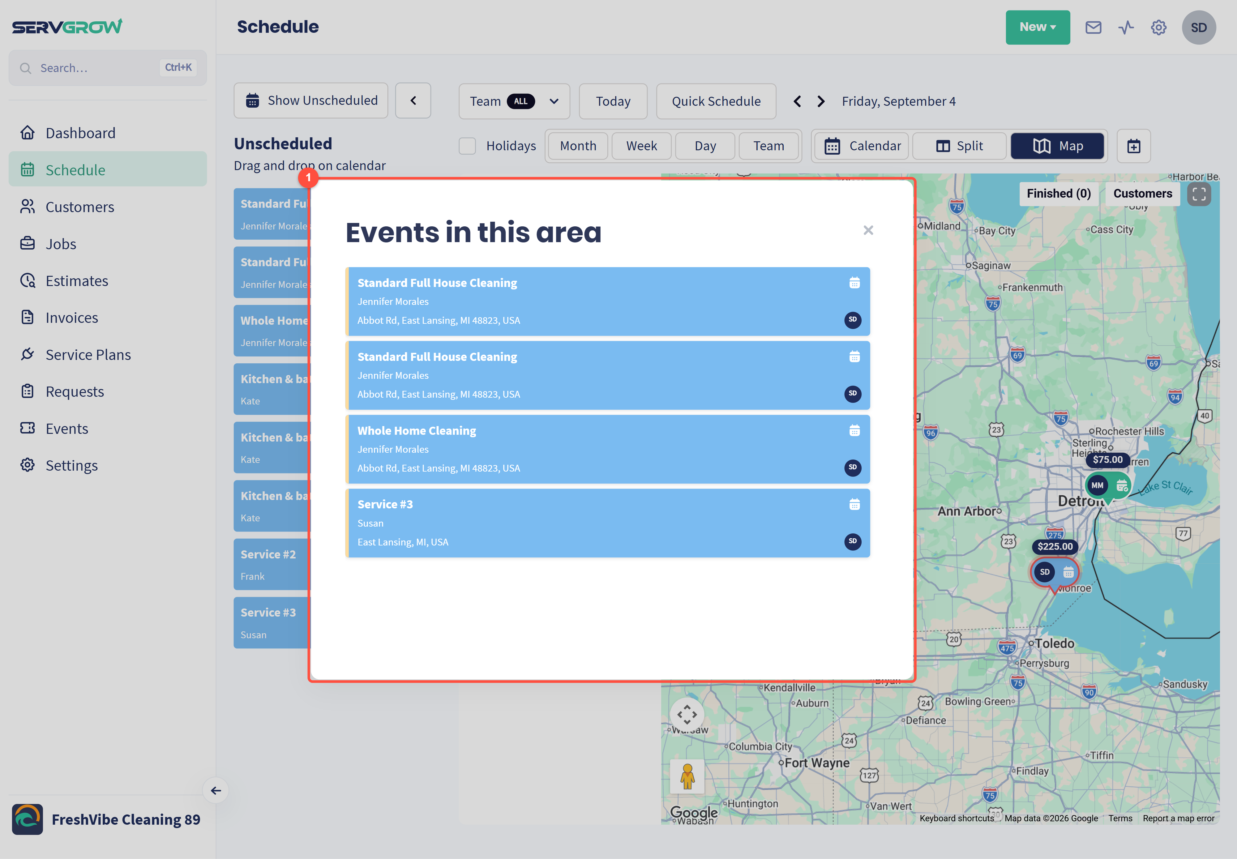
Task: Toggle the Finished (0) map filter
Action: 1058,194
